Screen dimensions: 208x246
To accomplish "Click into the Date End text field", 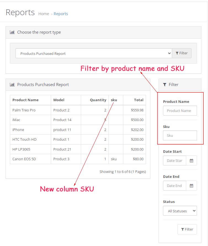I will (174, 186).
